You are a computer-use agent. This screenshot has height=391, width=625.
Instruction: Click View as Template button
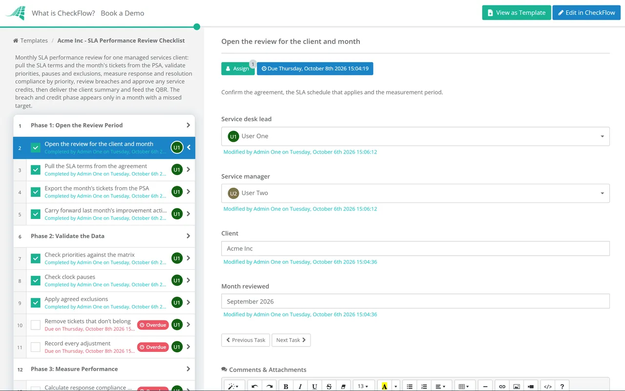[x=517, y=13]
